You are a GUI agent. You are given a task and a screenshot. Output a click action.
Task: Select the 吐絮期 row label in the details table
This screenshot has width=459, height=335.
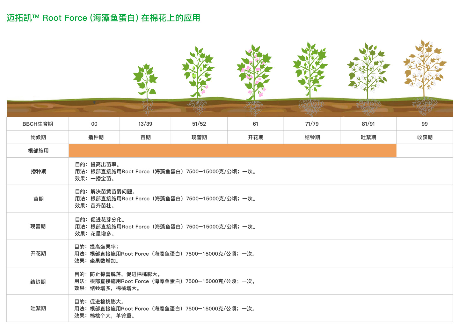(38, 308)
